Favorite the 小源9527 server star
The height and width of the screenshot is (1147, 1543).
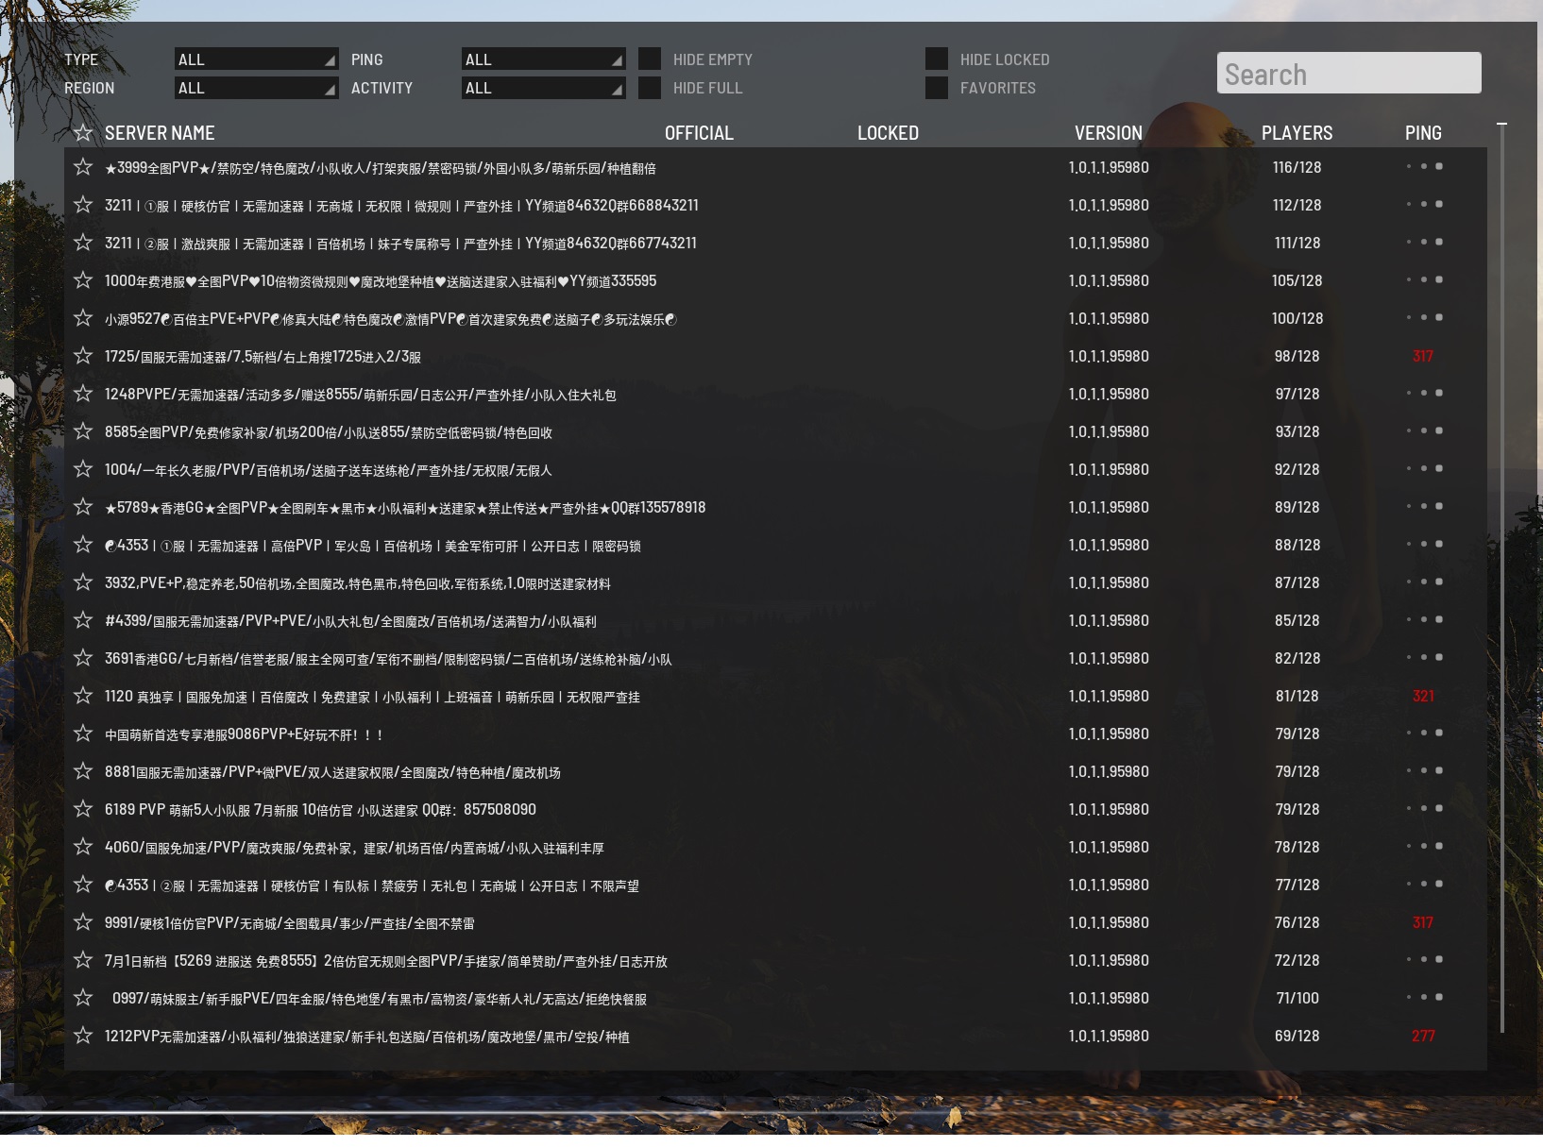(83, 318)
